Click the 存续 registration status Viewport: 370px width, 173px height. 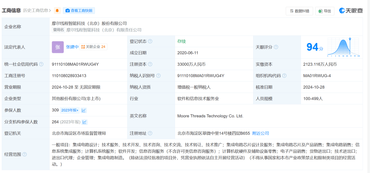click(x=182, y=41)
